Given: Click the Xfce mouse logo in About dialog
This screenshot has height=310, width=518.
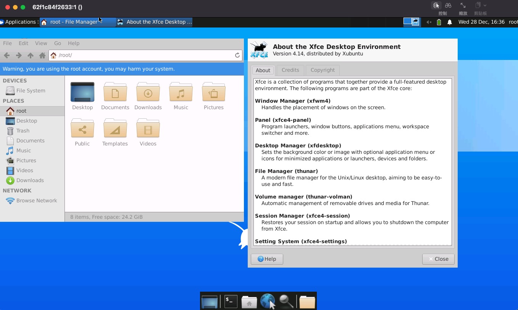Looking at the screenshot, I should click(259, 50).
